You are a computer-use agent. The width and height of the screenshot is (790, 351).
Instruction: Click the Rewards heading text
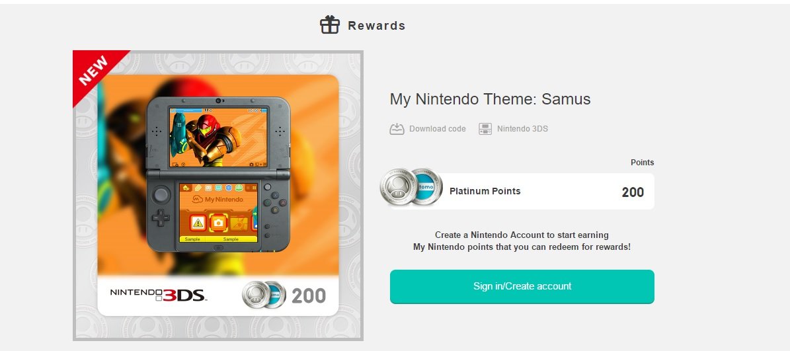(376, 26)
